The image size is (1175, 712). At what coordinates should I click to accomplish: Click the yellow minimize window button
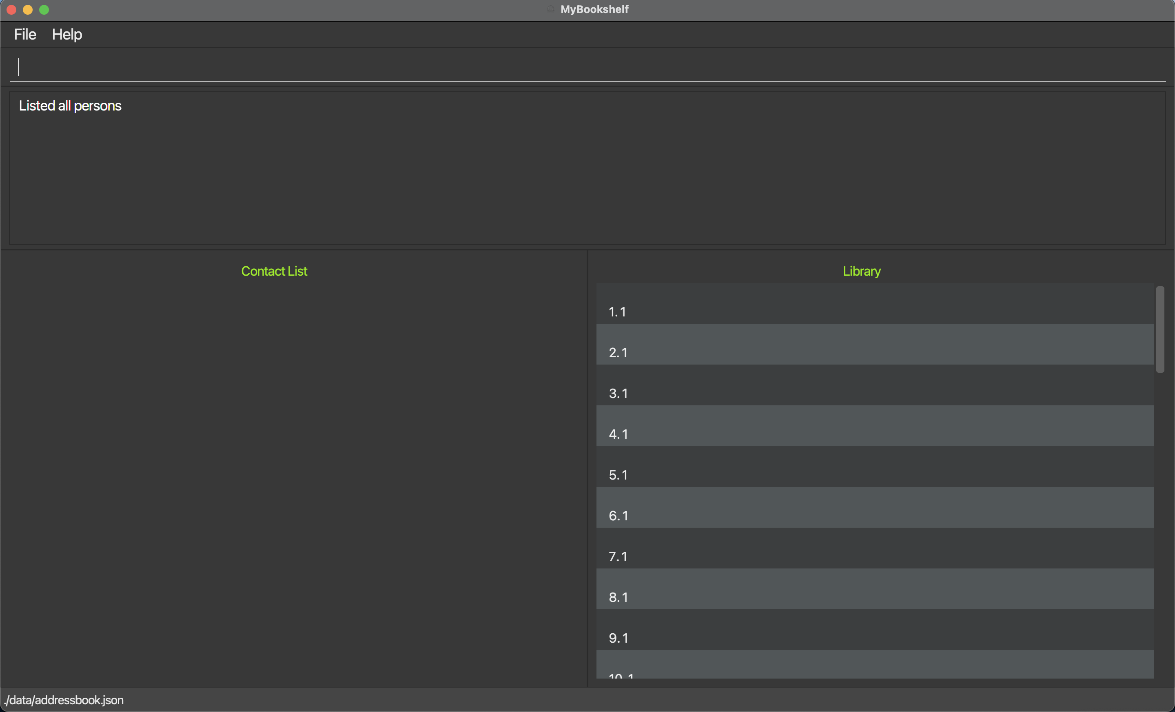[x=28, y=9]
